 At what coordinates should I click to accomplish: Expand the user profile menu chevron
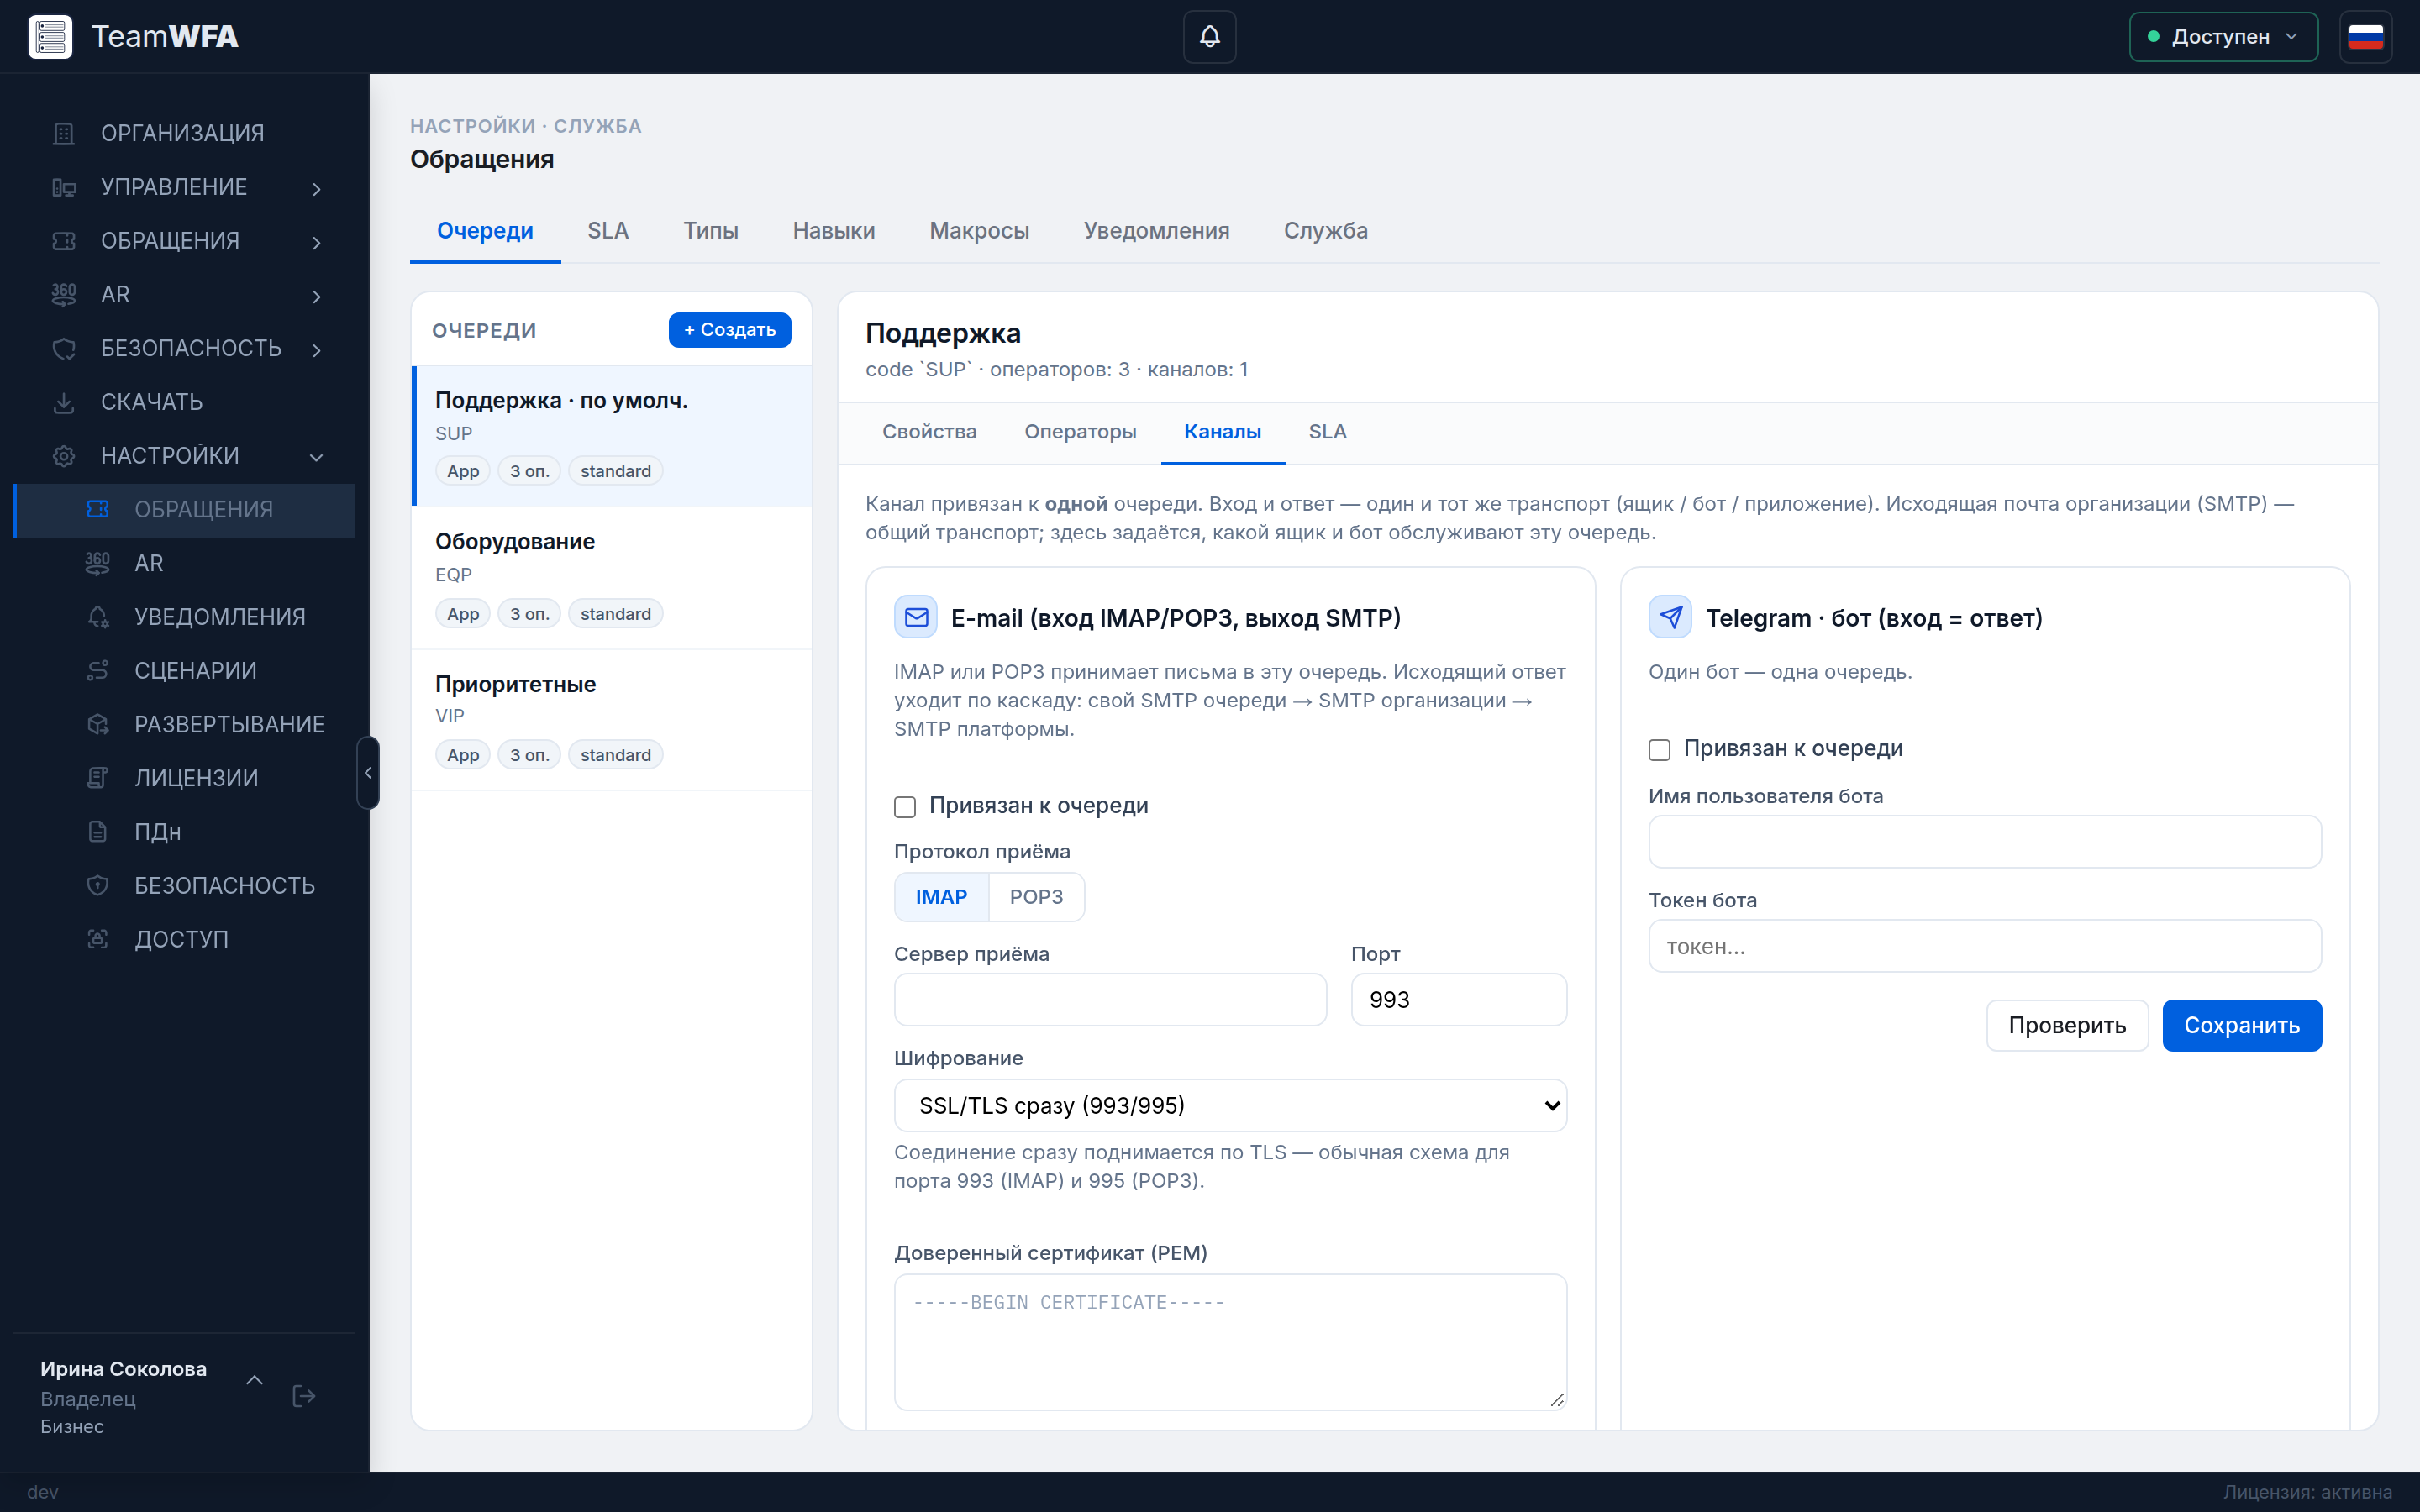255,1380
